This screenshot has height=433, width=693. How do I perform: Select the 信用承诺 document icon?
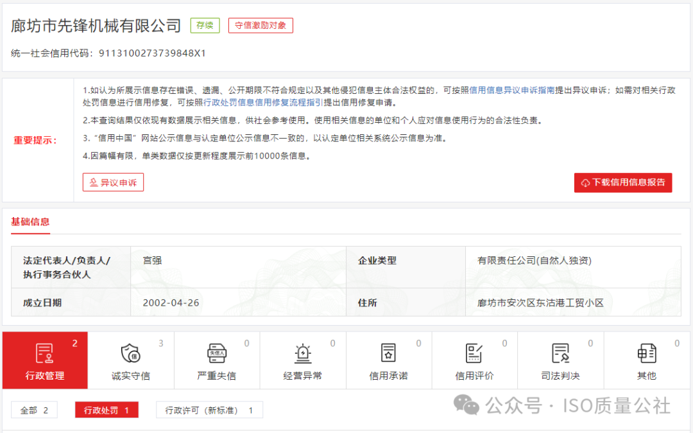click(x=388, y=353)
